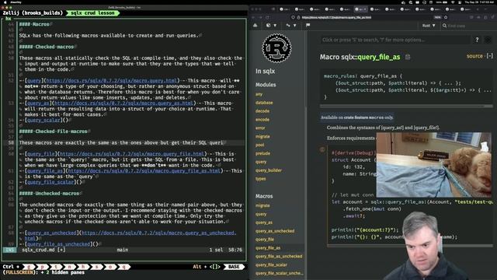
Task: Click the INS mode indicator in Helix
Action: pyautogui.click(x=9, y=250)
